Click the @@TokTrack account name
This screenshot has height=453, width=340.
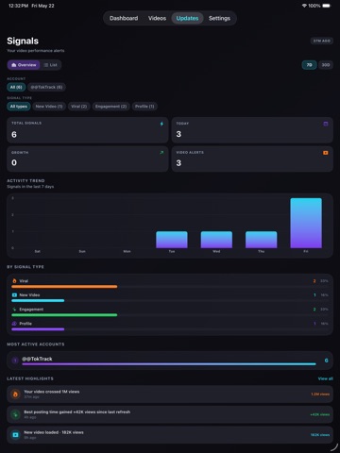tap(37, 359)
